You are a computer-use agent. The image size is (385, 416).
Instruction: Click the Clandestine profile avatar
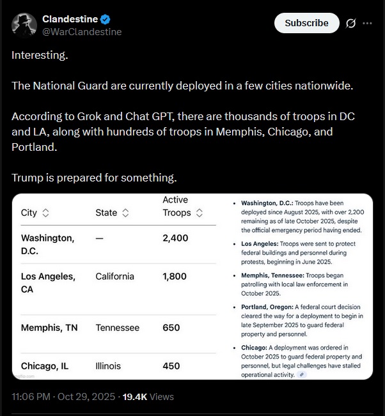[x=24, y=25]
